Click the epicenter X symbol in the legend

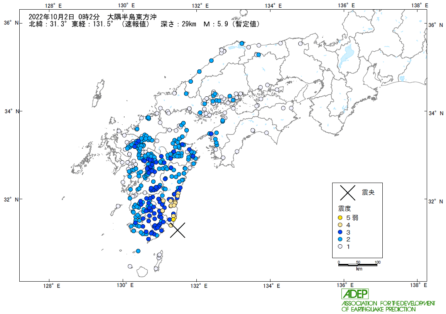[x=348, y=193]
